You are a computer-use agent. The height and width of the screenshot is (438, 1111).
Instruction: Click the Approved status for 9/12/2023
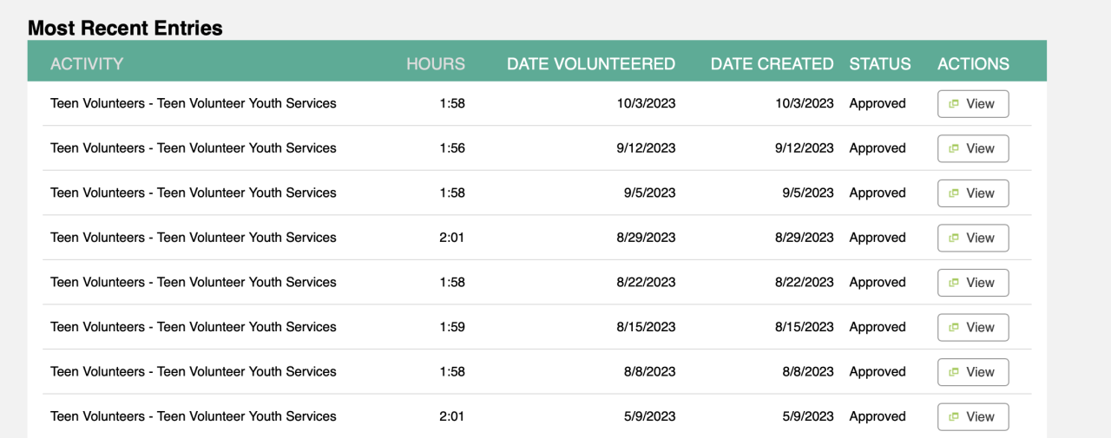click(x=878, y=148)
